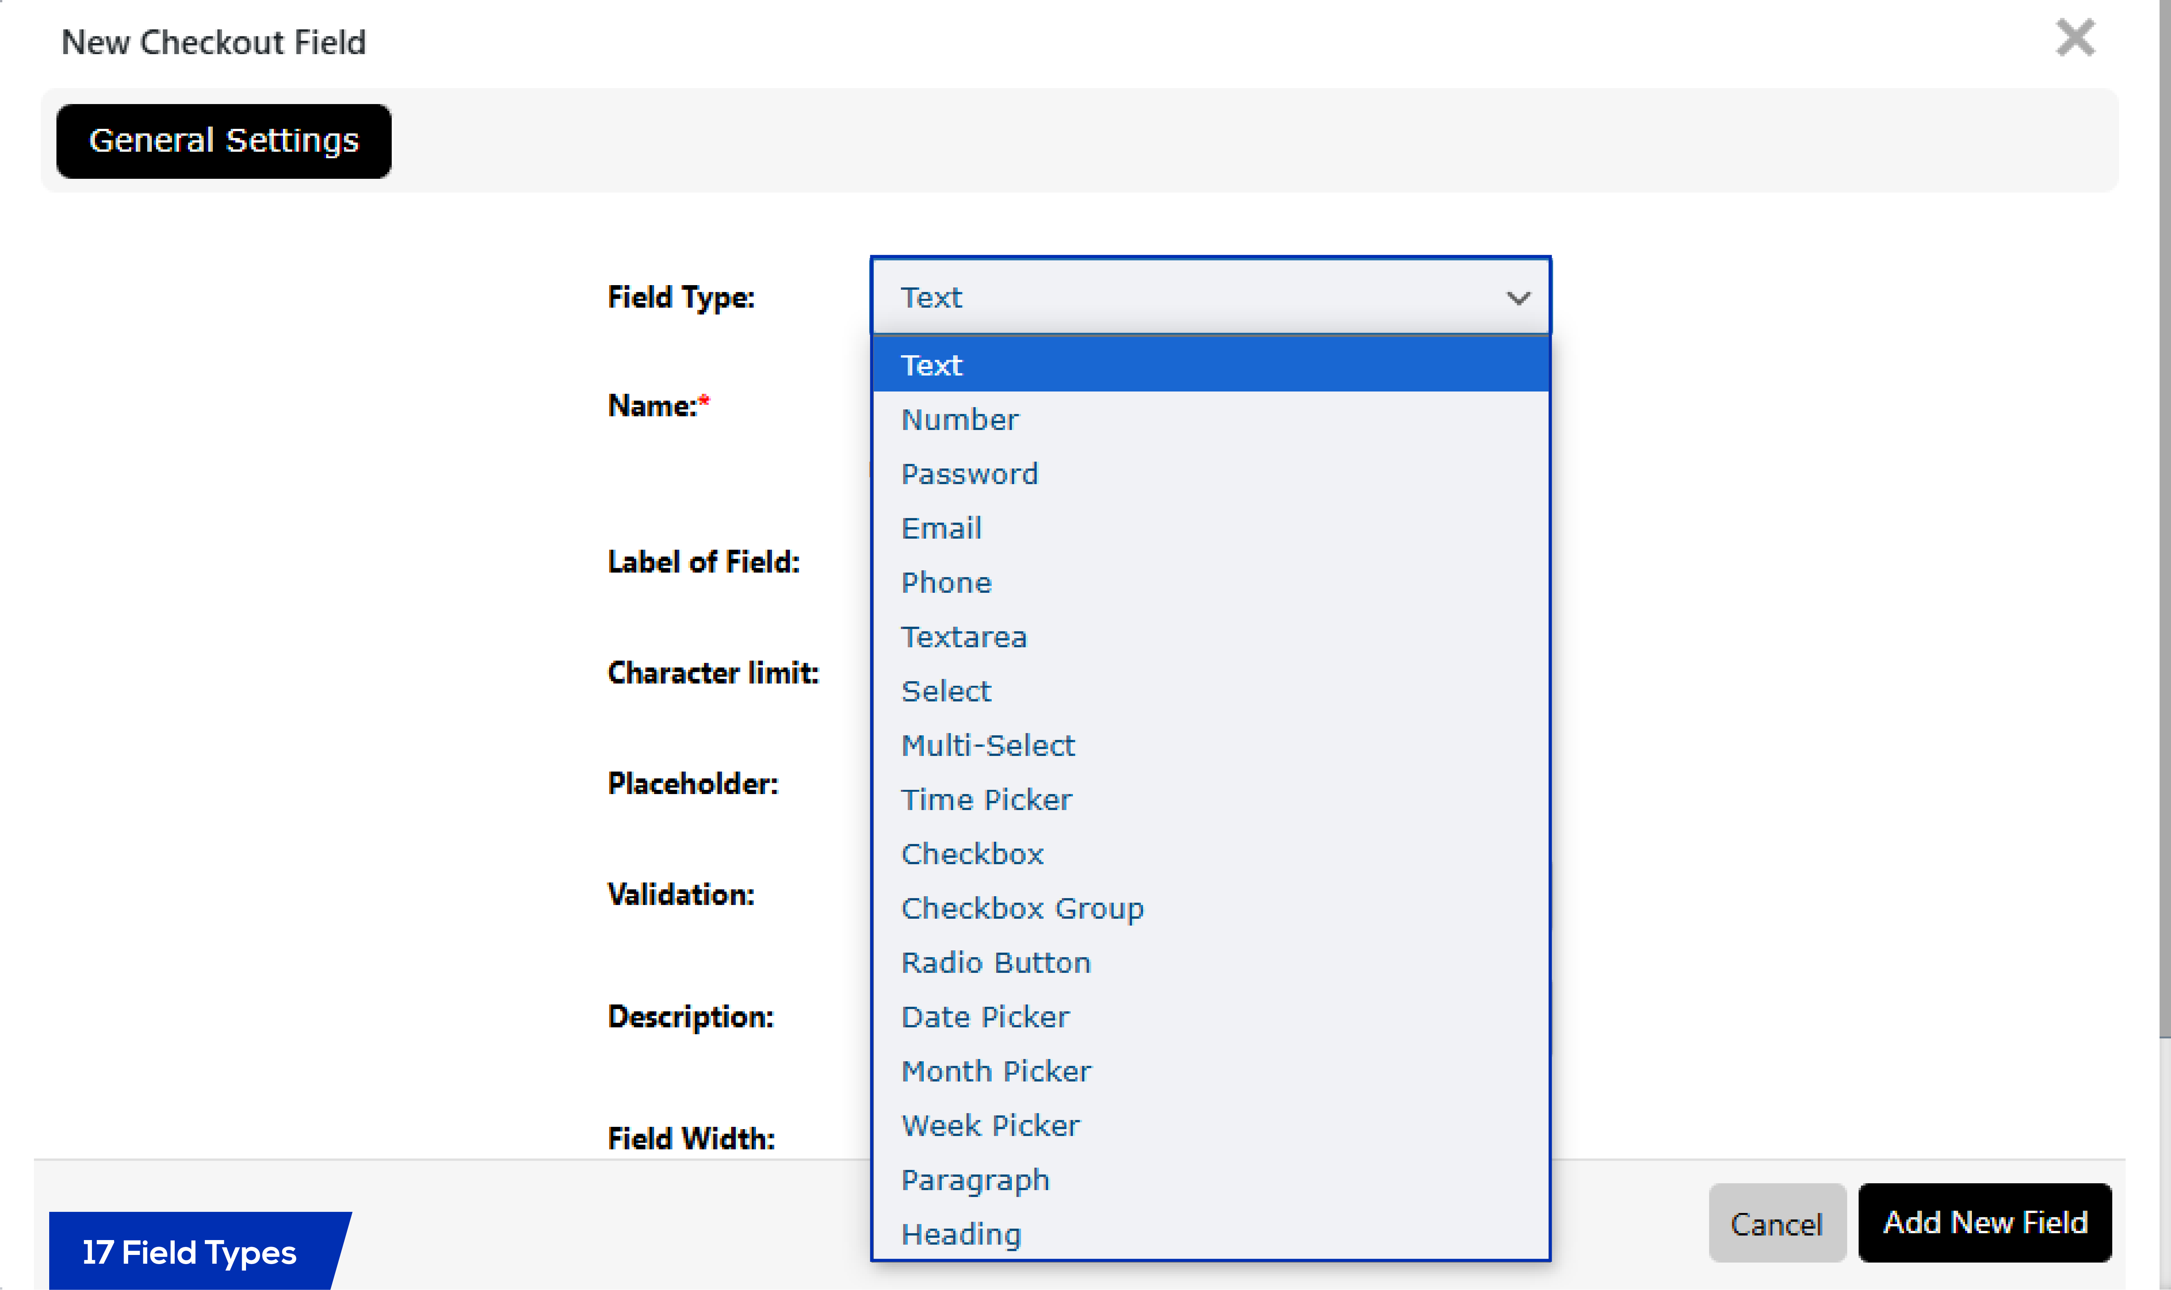
Task: Pick Select field type option
Action: [1210, 691]
